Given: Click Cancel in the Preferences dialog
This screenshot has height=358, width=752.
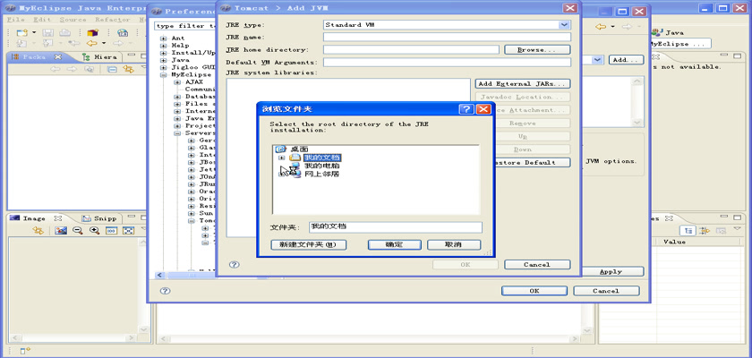Looking at the screenshot, I should pyautogui.click(x=606, y=291).
